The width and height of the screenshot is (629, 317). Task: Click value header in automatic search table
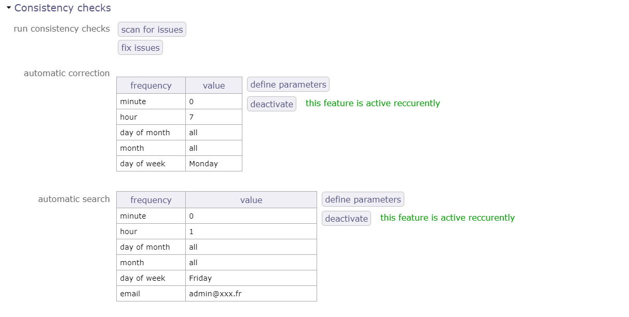tap(251, 200)
